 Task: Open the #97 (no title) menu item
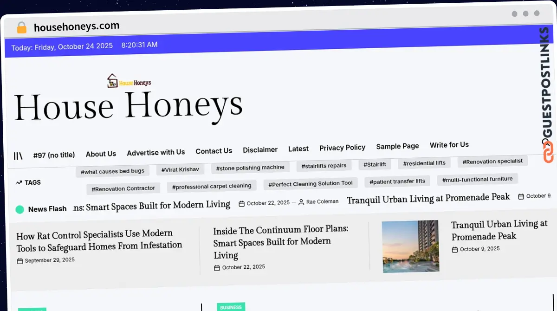coord(54,155)
